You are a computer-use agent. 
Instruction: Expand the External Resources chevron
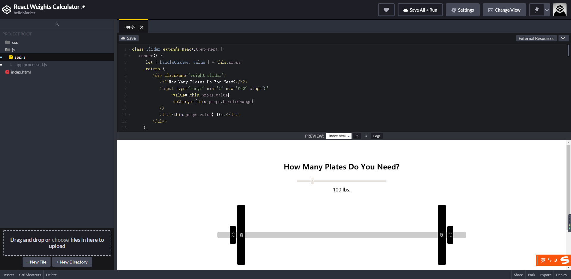tap(563, 38)
